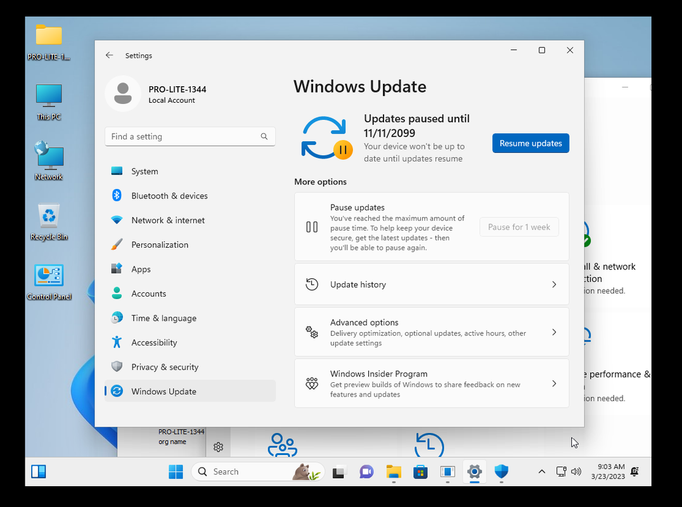Open clock showing 9:03 AM 3/23/2023
The height and width of the screenshot is (507, 682).
(x=608, y=472)
